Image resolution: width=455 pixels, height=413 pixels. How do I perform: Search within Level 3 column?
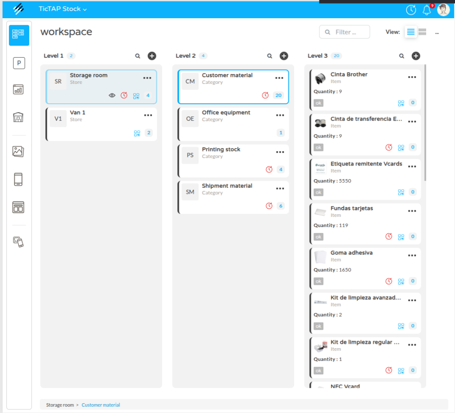402,56
